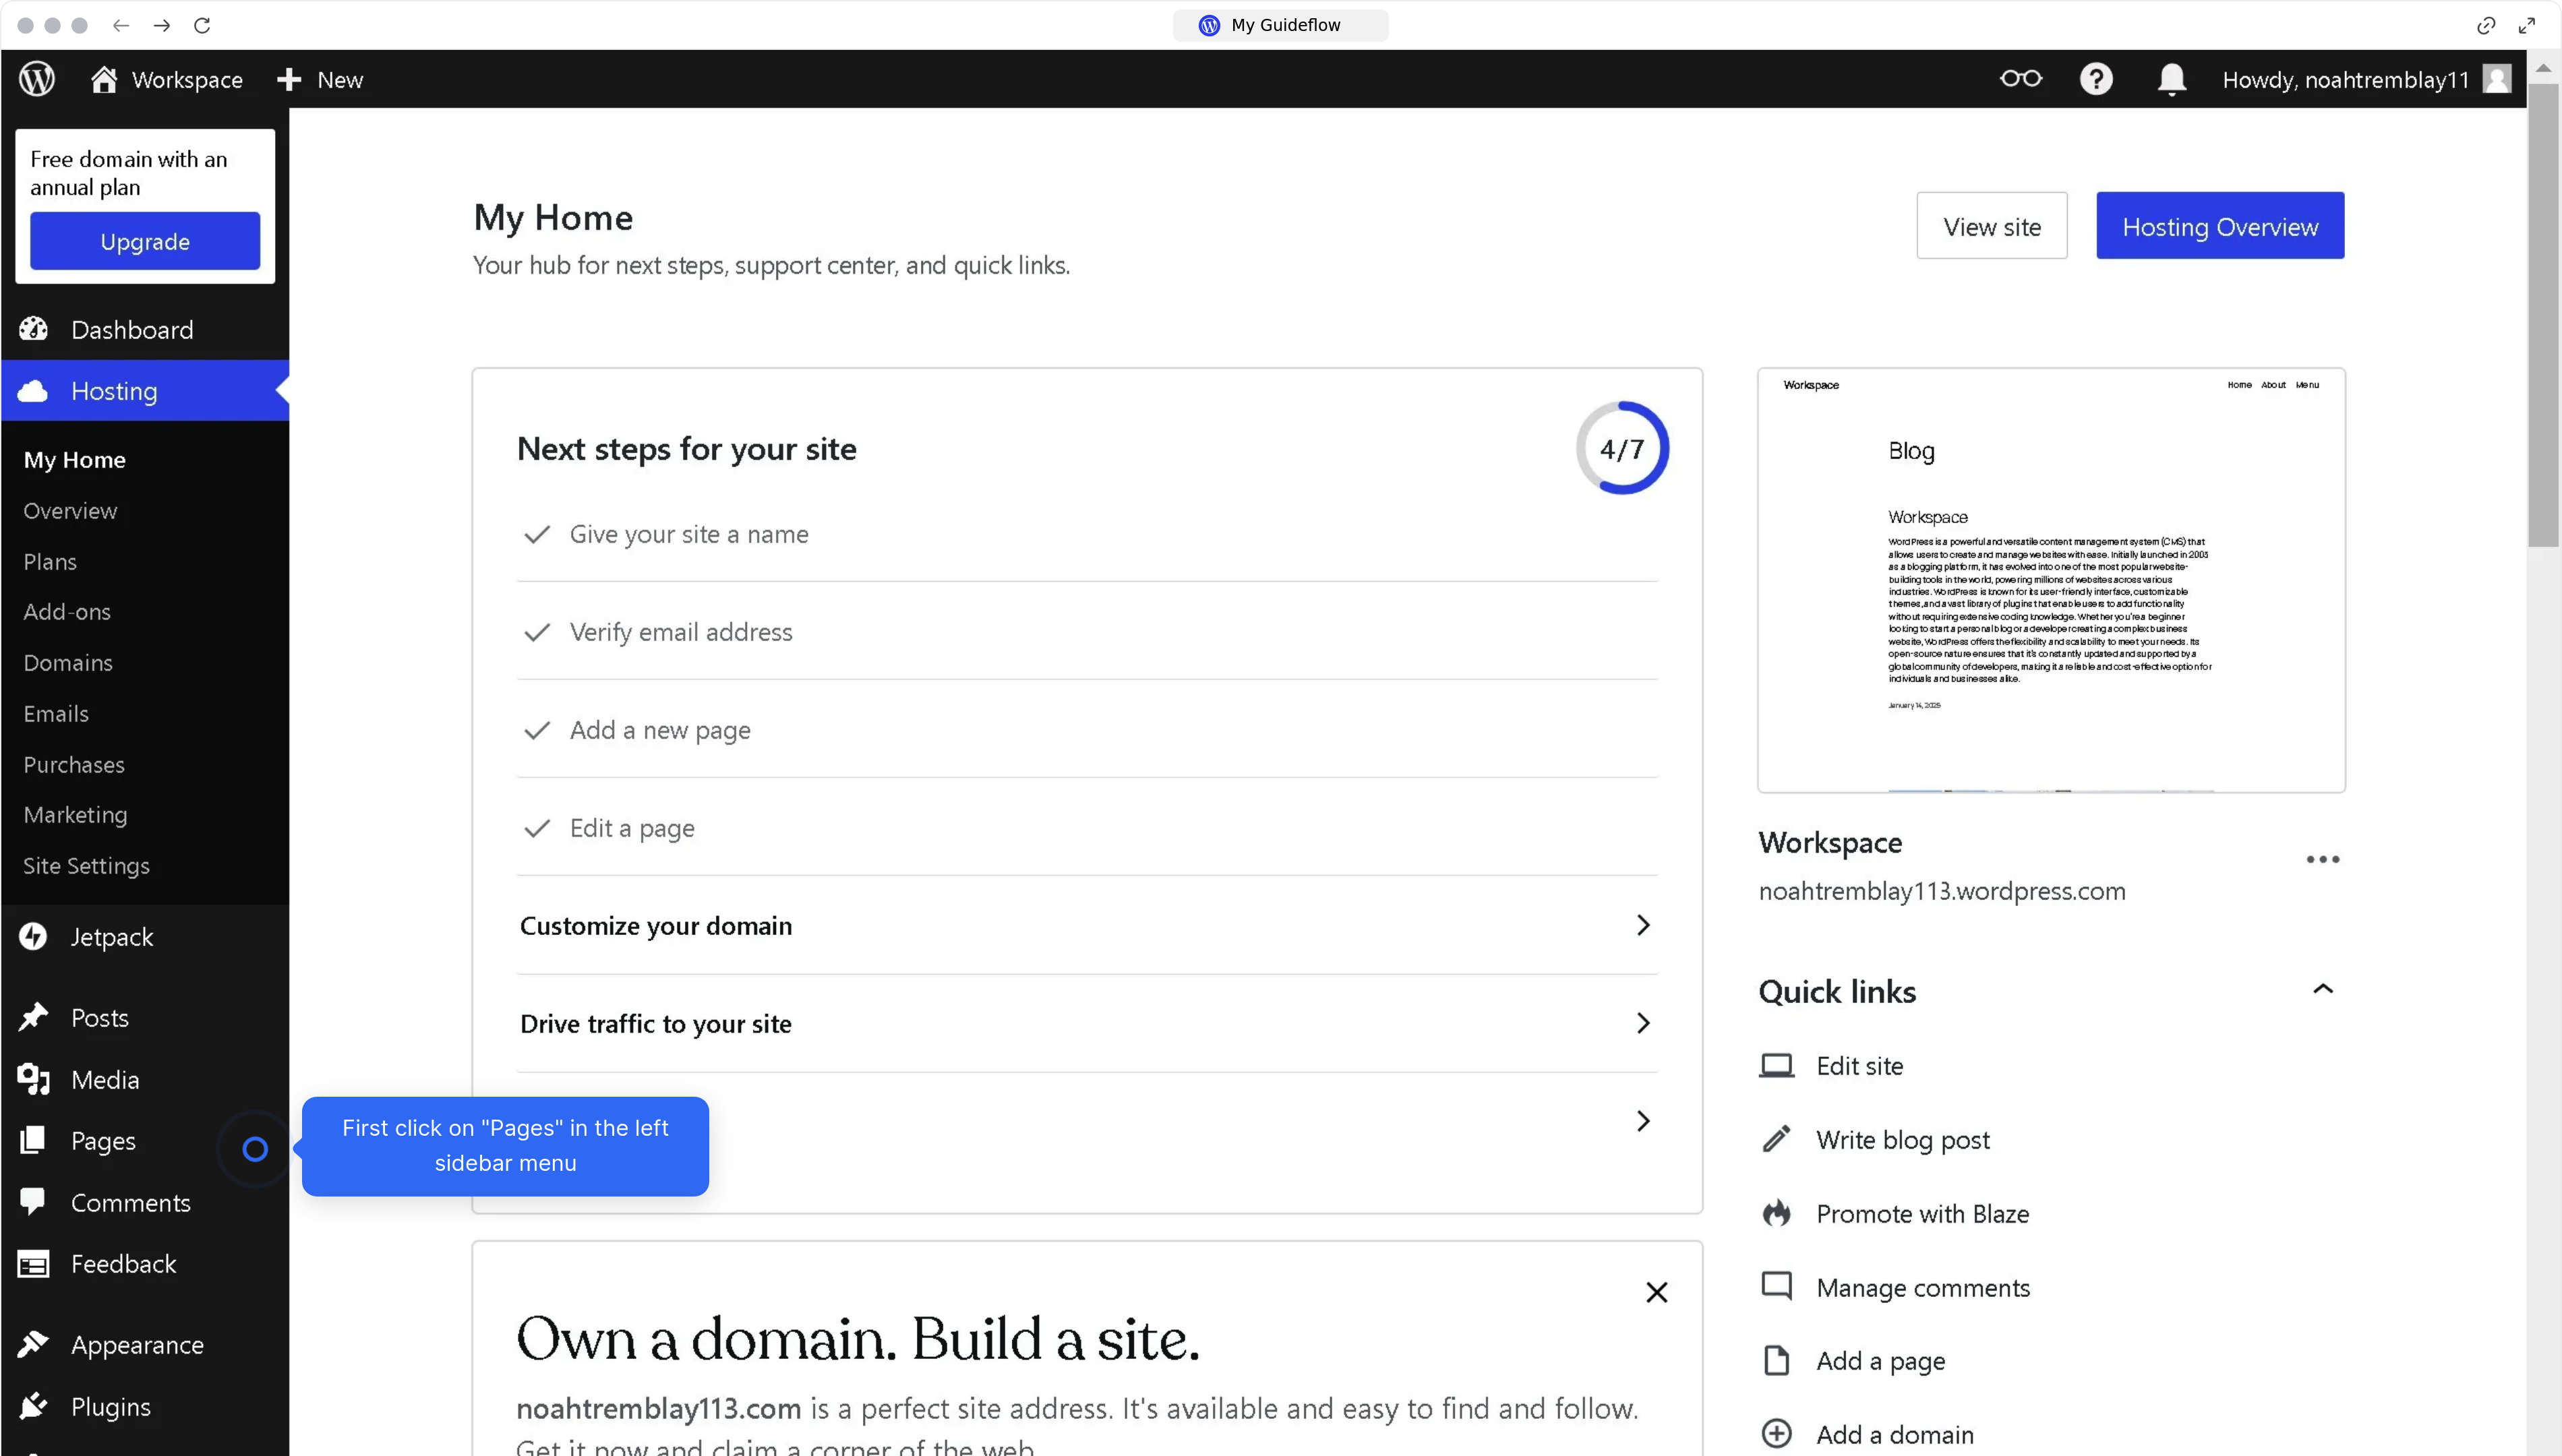Click the Promote with Blaze flame icon
2562x1456 pixels.
click(1776, 1212)
